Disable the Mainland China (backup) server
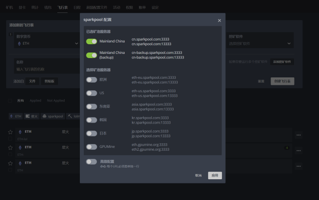Screen dimensions: 319x200 point(91,55)
